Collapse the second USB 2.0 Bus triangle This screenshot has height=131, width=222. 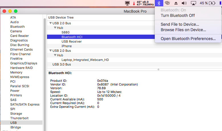click(x=50, y=50)
